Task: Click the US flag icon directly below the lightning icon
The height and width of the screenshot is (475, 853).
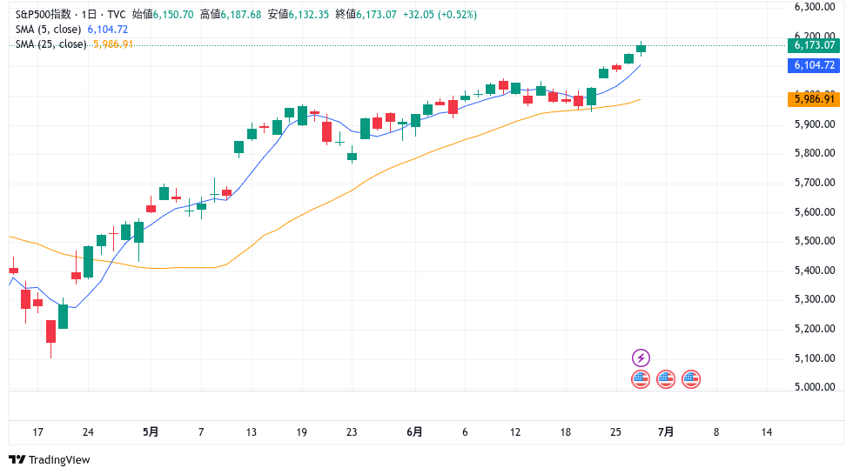Action: (641, 379)
